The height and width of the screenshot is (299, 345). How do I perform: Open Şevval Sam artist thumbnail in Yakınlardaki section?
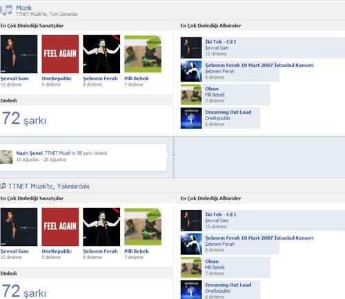pos(19,227)
